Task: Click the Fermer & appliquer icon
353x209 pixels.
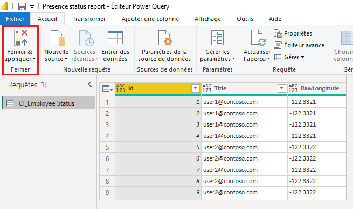Action: pyautogui.click(x=20, y=38)
